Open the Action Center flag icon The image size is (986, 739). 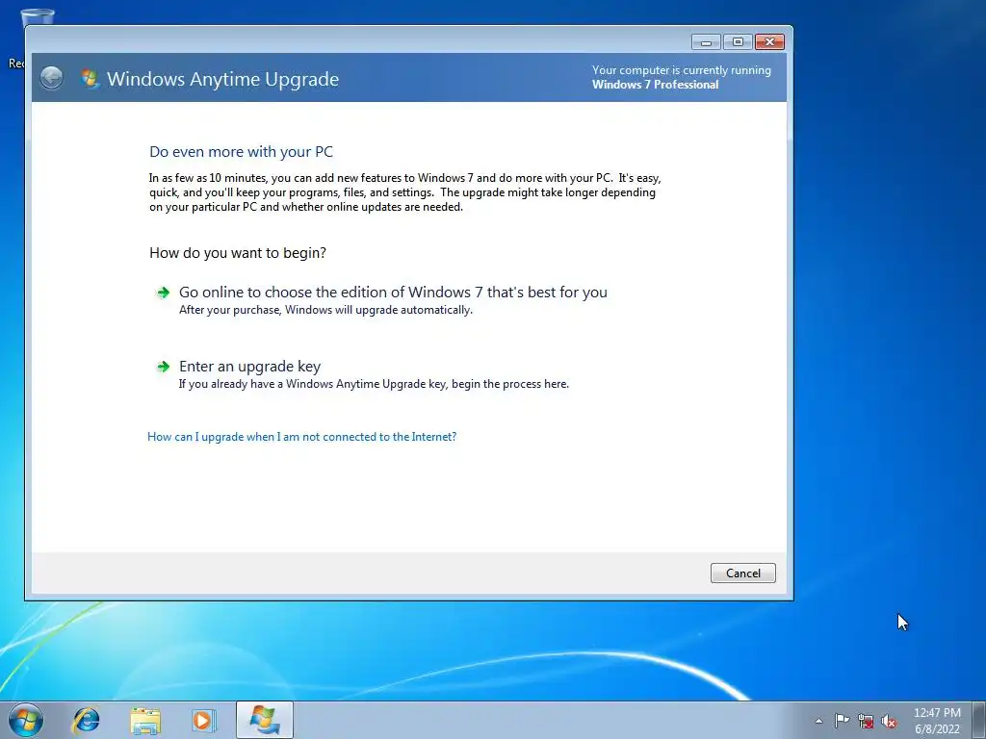tap(842, 721)
